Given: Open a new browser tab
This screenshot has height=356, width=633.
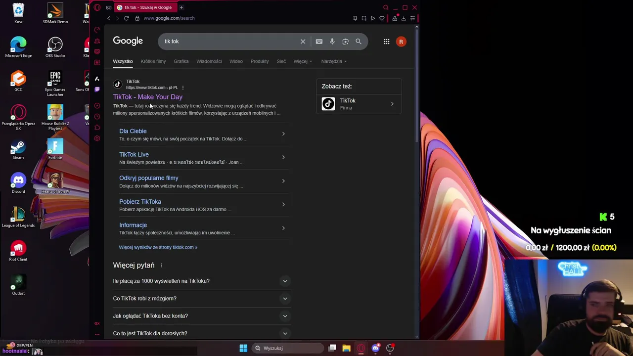Looking at the screenshot, I should point(181,7).
